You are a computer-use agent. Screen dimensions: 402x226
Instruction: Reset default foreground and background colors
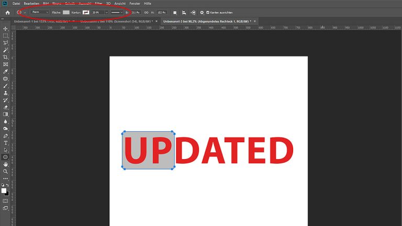pyautogui.click(x=3, y=185)
